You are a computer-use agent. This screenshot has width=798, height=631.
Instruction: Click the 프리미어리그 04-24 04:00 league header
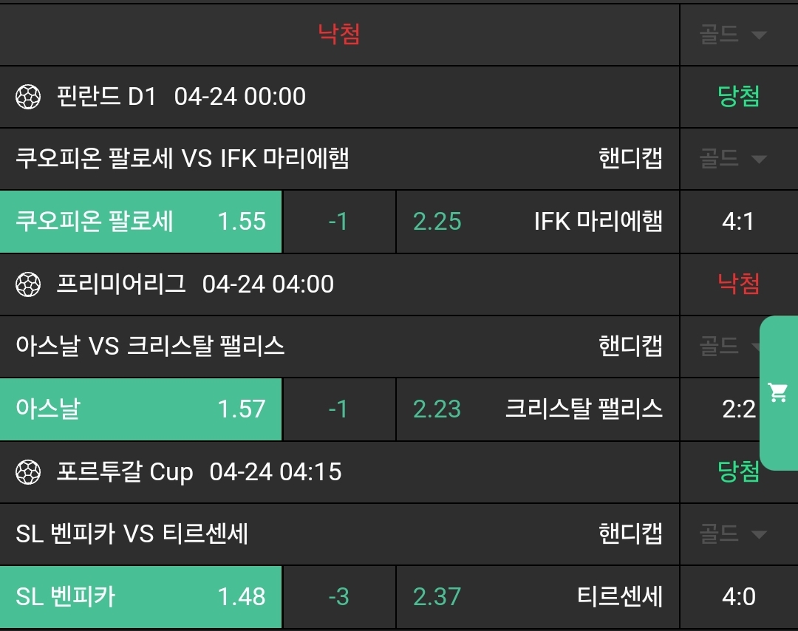(x=195, y=284)
